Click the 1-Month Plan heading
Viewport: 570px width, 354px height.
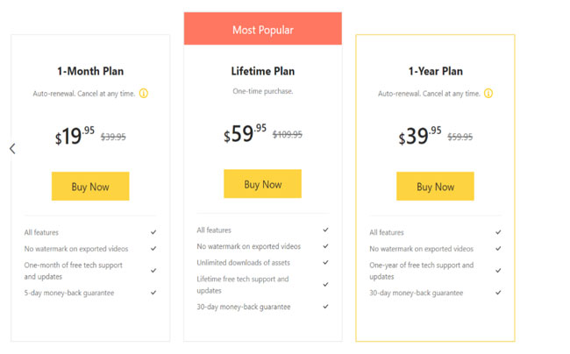(x=90, y=71)
